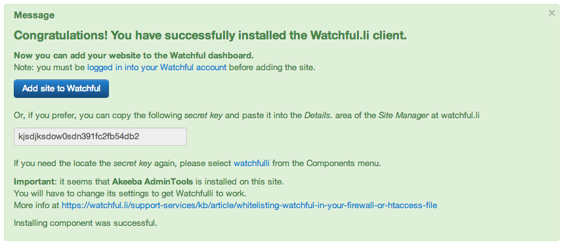The height and width of the screenshot is (245, 563).
Task: Click the italic Details word
Action: tap(316, 116)
